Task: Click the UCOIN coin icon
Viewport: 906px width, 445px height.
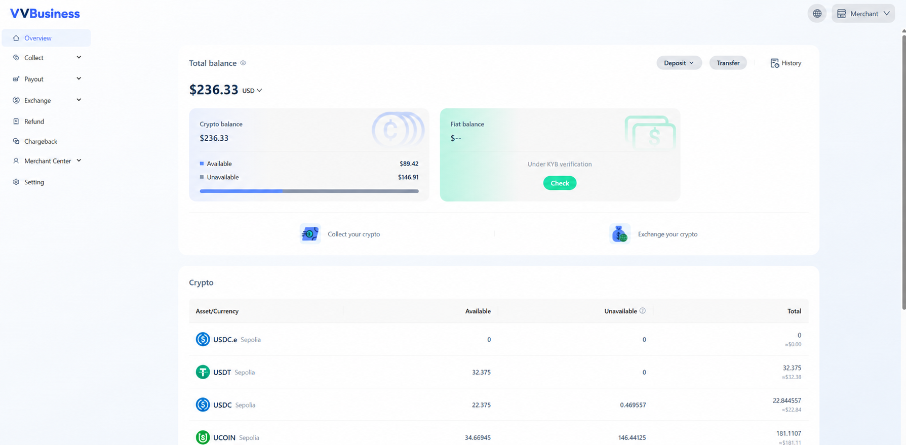Action: coord(203,437)
